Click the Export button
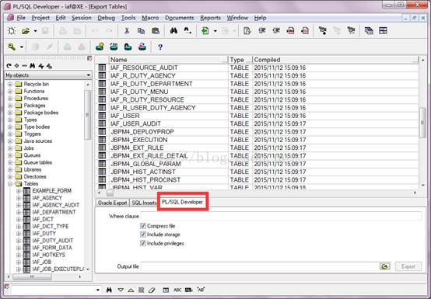 pyautogui.click(x=408, y=266)
